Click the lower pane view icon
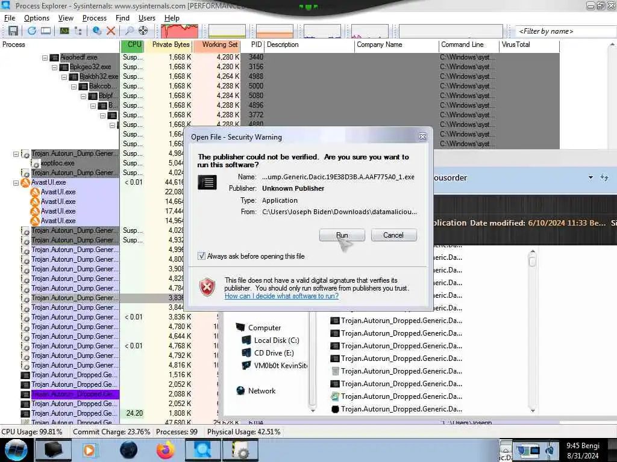 tap(46, 31)
